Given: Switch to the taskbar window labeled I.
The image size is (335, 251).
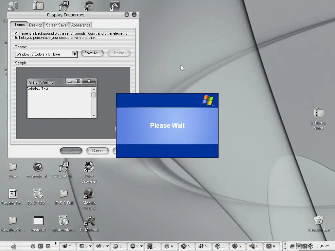Looking at the screenshot, I should (118, 246).
